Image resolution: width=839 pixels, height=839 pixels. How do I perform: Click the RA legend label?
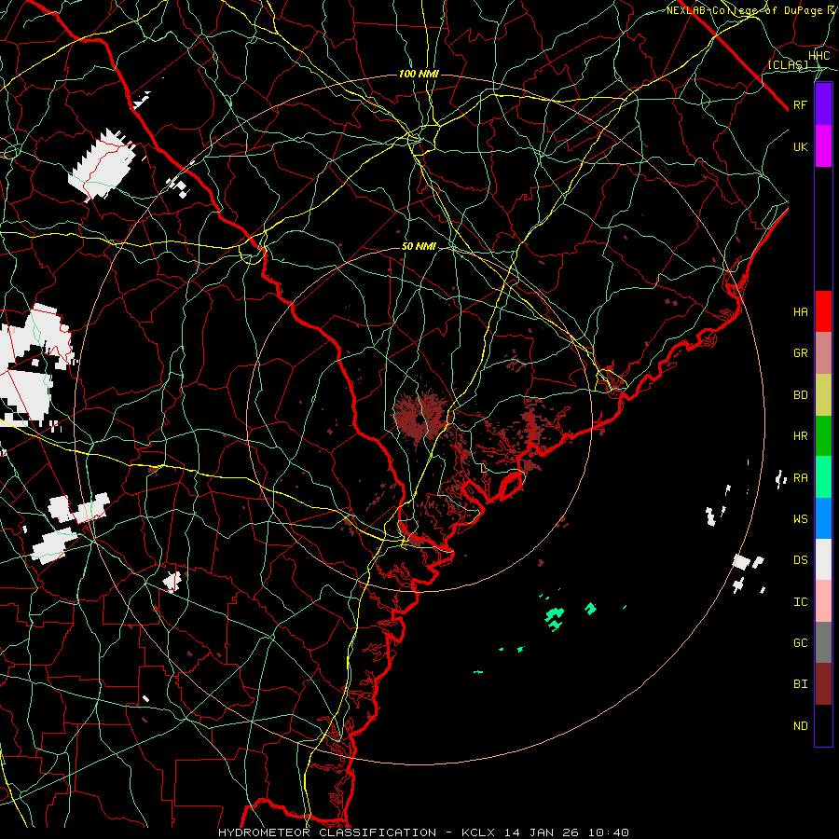click(x=800, y=478)
